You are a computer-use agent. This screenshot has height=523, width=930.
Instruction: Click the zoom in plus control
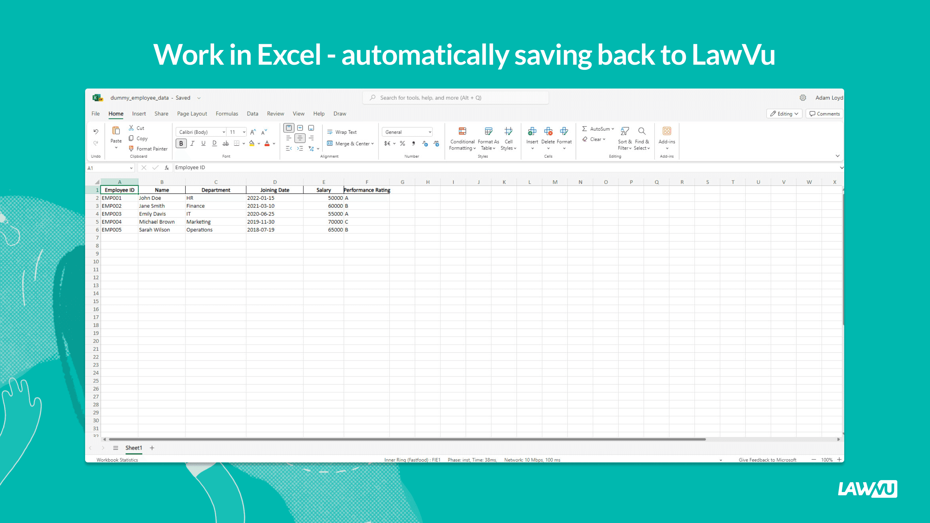839,459
